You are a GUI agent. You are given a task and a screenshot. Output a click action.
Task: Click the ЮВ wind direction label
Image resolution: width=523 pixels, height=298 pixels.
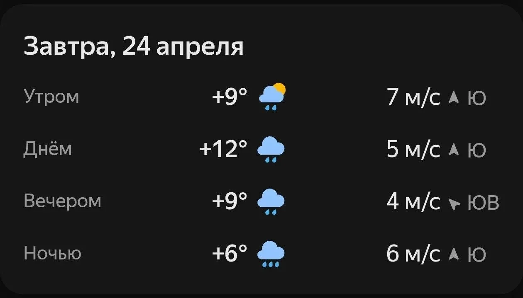tap(483, 203)
